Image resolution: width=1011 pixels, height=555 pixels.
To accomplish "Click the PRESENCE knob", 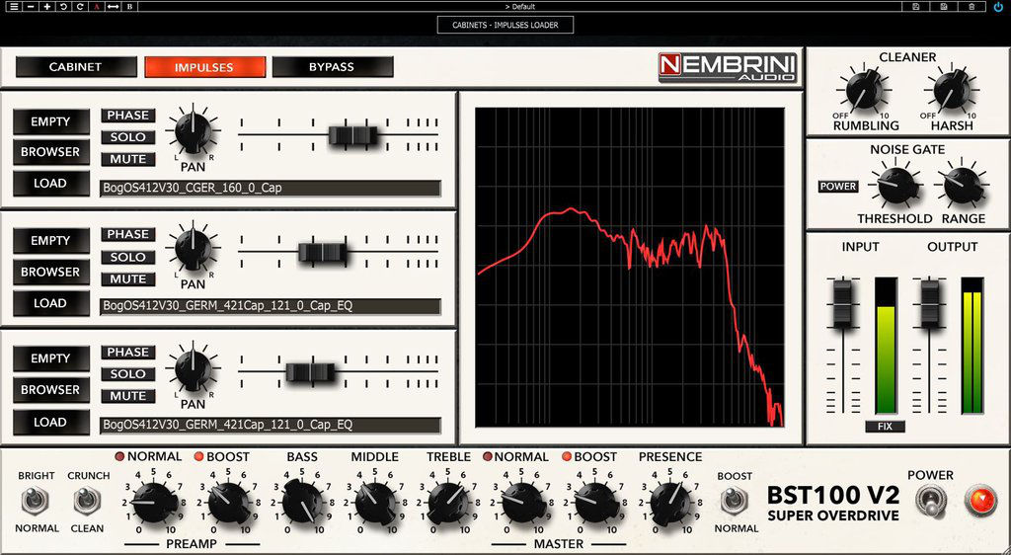I will (x=670, y=502).
